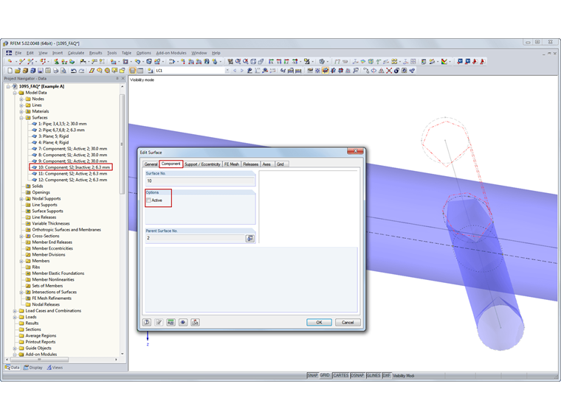
Task: Expand the Cross-Sections tree node
Action: (21, 236)
